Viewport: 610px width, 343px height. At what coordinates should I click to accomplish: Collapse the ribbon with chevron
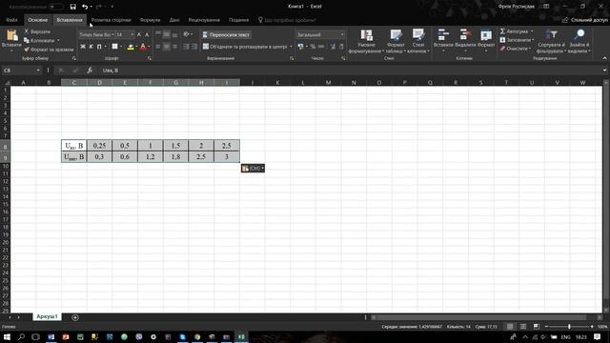604,58
